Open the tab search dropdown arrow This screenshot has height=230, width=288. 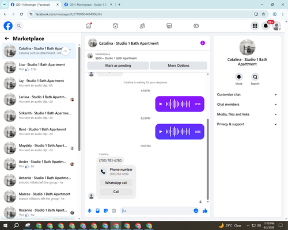coord(5,5)
